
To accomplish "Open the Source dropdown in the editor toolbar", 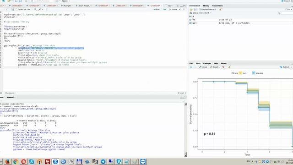I will pos(179,9).
